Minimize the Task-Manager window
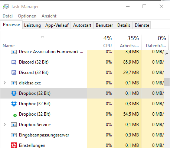This screenshot has height=148, width=170. (x=128, y=6)
